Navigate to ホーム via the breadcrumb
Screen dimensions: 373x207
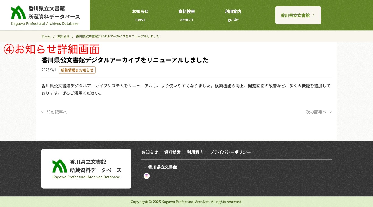[46, 36]
